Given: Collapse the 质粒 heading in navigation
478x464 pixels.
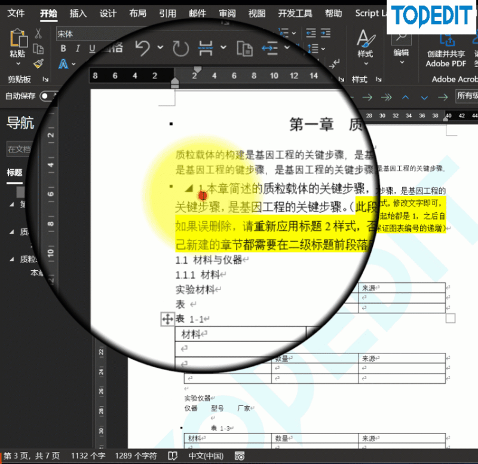Looking at the screenshot, I should coord(11,260).
